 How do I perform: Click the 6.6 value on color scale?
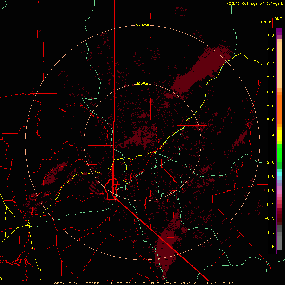click(271, 92)
